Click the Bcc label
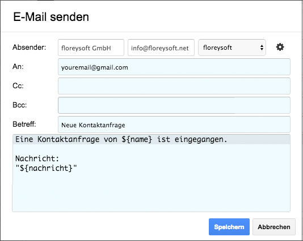Image resolution: width=303 pixels, height=241 pixels. pyautogui.click(x=19, y=105)
